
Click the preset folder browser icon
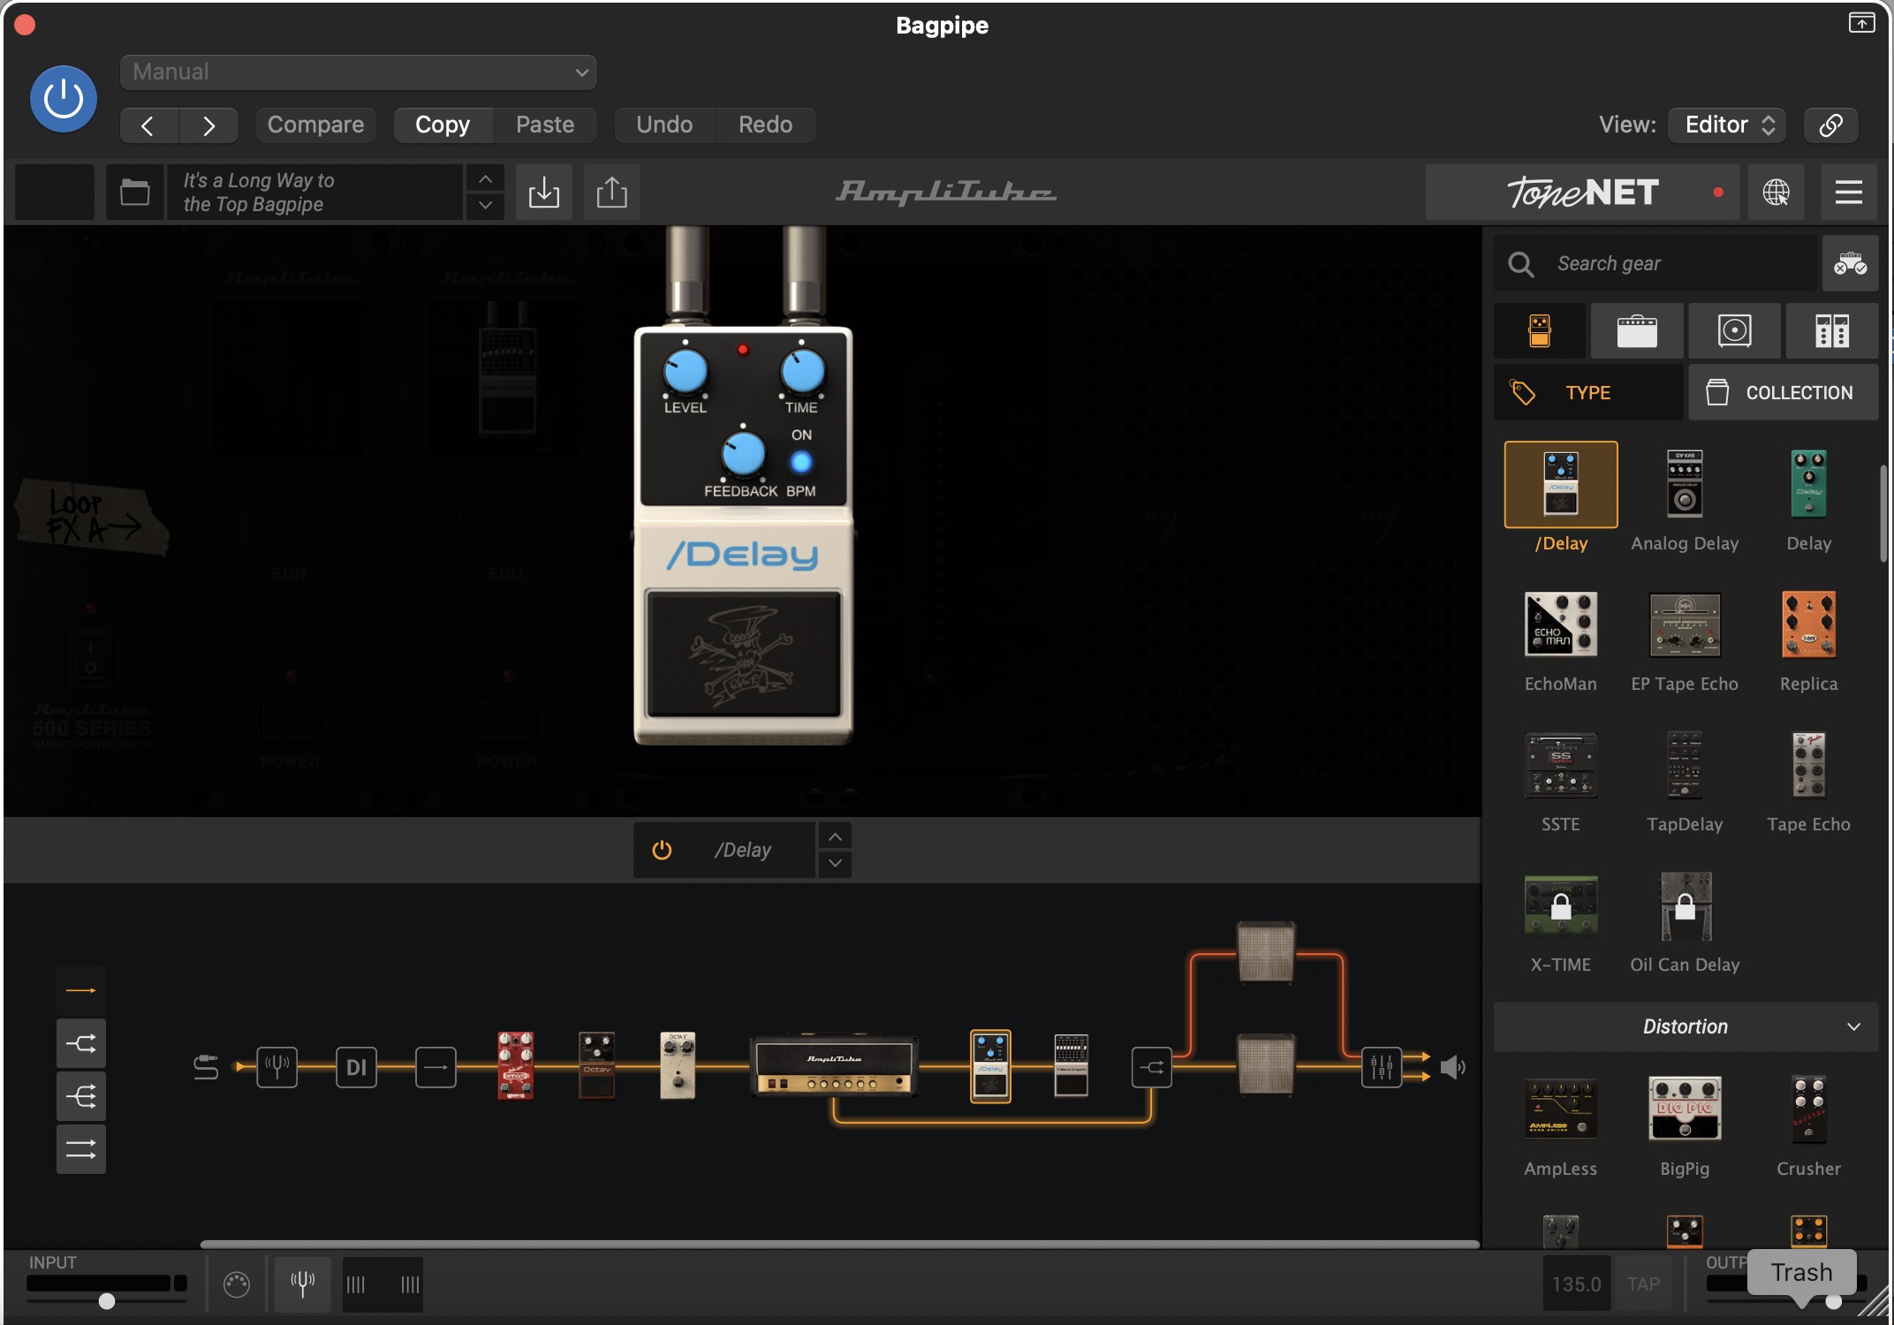pyautogui.click(x=134, y=192)
